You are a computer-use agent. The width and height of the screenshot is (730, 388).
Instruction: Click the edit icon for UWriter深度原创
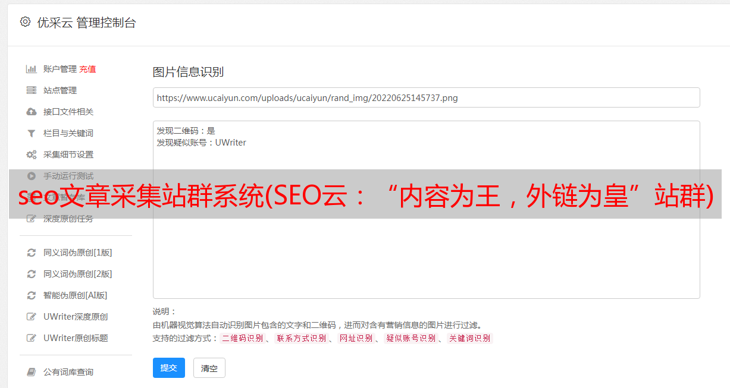click(32, 317)
